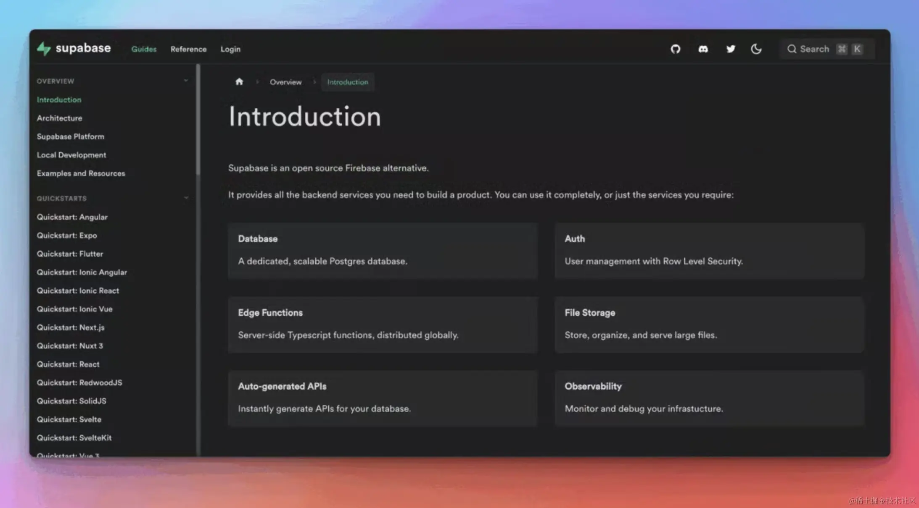Focus the Search input field
This screenshot has height=508, width=919.
click(814, 49)
